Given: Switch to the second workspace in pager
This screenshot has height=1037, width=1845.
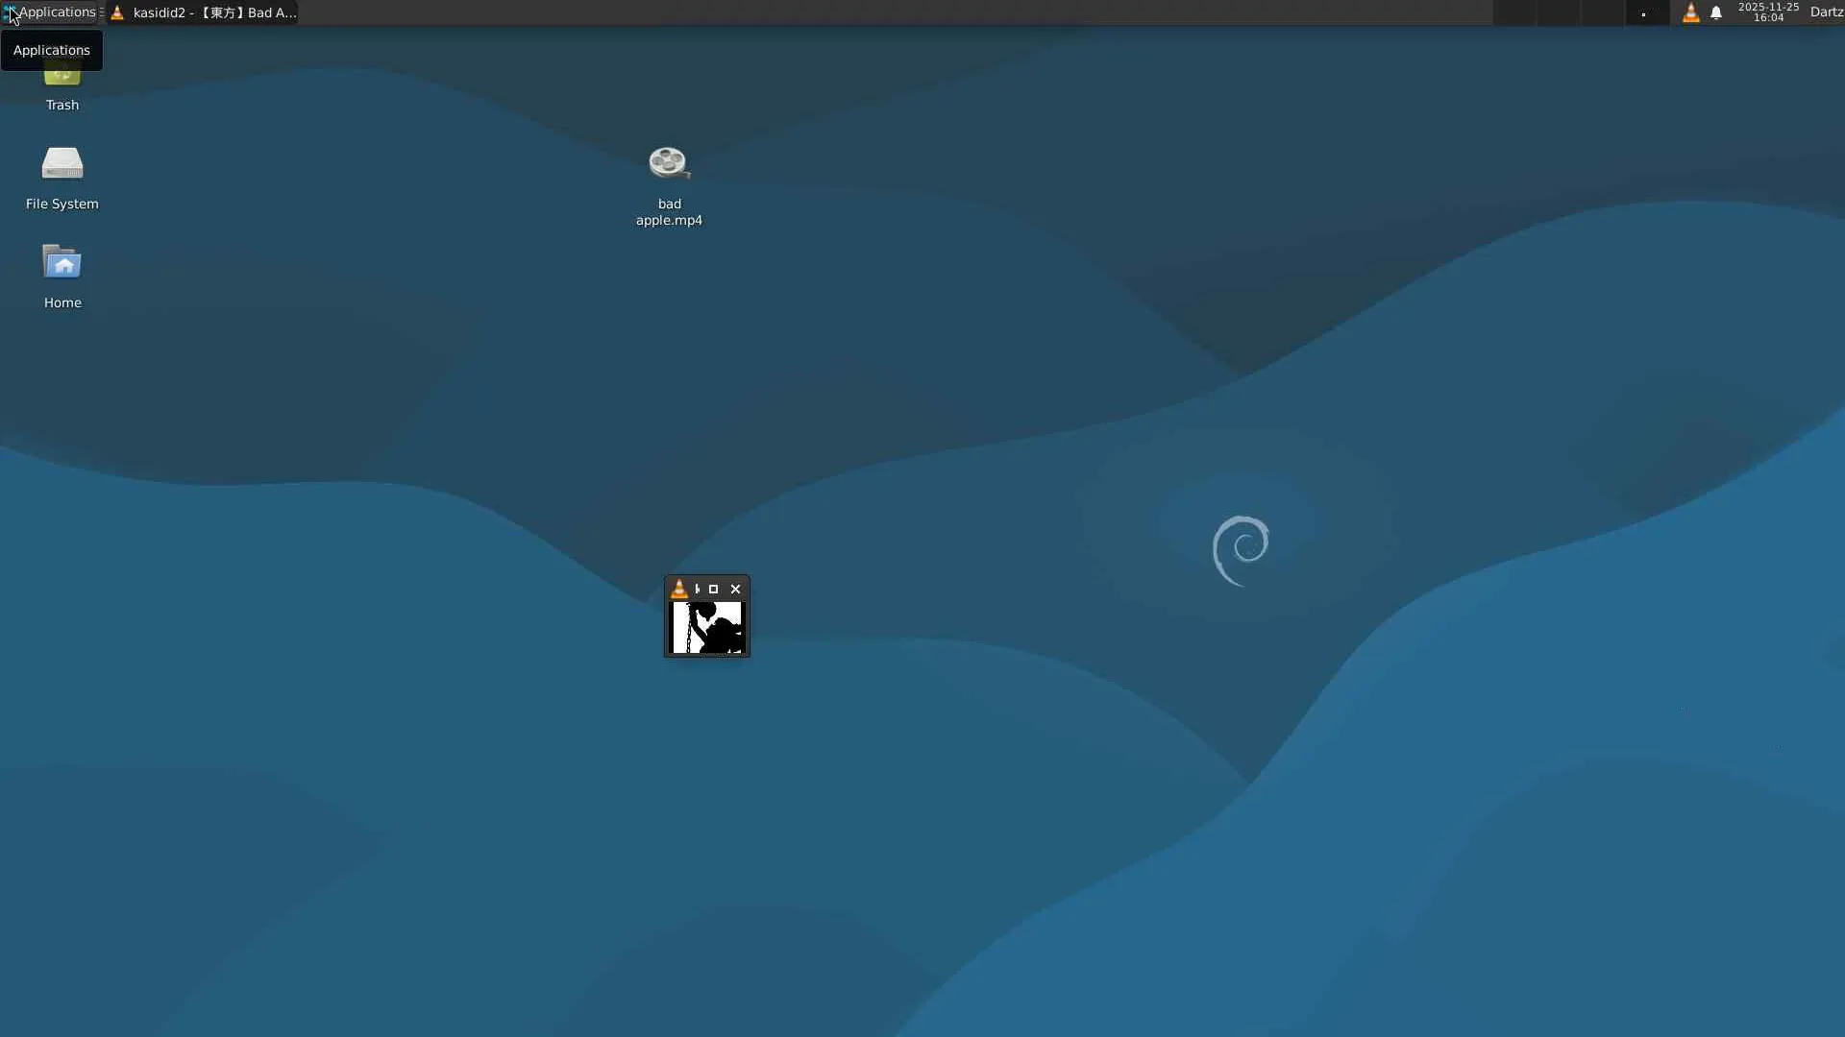Looking at the screenshot, I should click(1558, 12).
